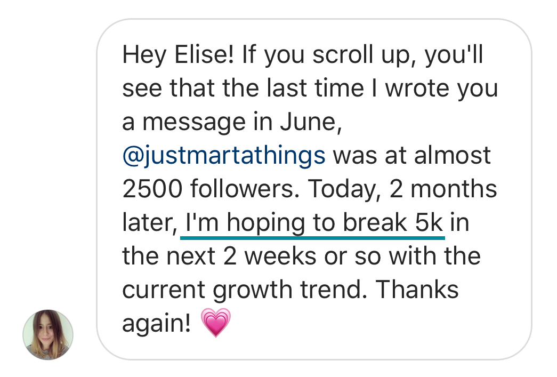
Task: Click the "you'll" word on the first line
Action: [453, 55]
